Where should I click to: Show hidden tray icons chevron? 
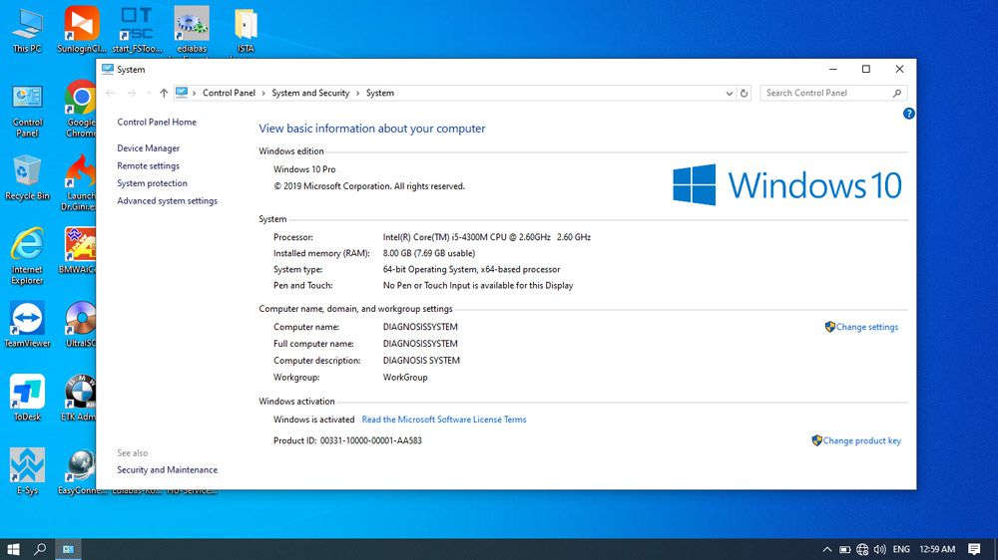[826, 549]
